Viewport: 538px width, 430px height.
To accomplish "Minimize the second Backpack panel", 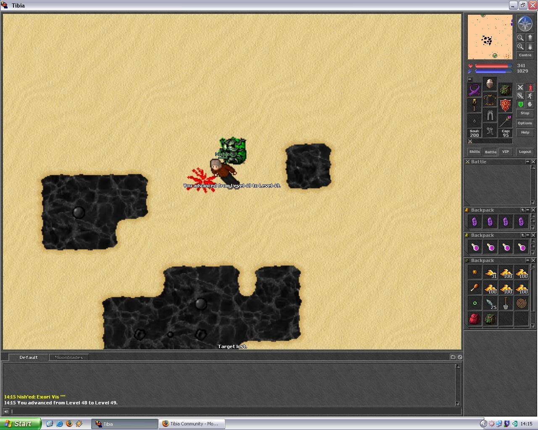I will click(528, 235).
